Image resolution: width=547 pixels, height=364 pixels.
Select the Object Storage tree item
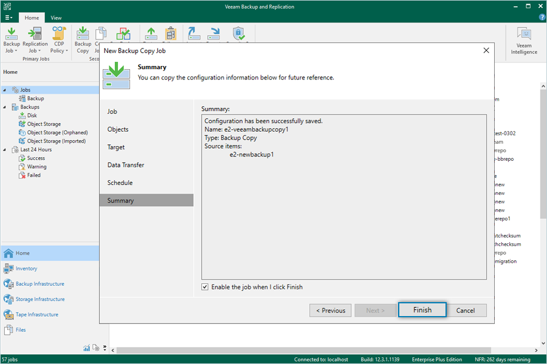[44, 124]
